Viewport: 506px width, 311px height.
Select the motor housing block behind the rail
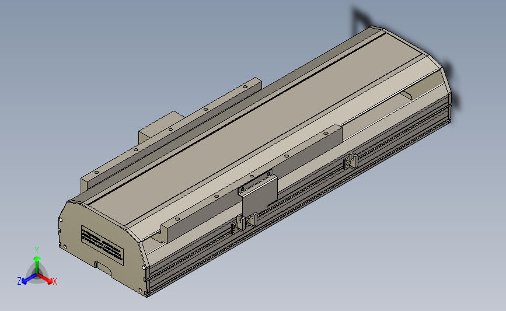click(x=160, y=126)
